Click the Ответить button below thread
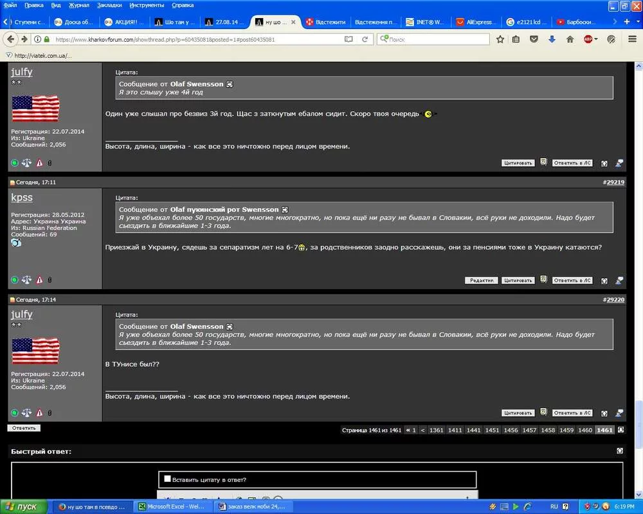The width and height of the screenshot is (643, 514). (24, 428)
